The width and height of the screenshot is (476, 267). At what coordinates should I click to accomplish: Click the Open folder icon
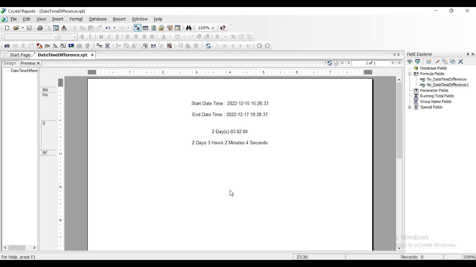tap(16, 28)
